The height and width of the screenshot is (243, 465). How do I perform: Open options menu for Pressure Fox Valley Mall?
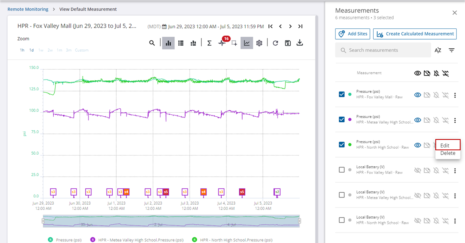pyautogui.click(x=455, y=95)
